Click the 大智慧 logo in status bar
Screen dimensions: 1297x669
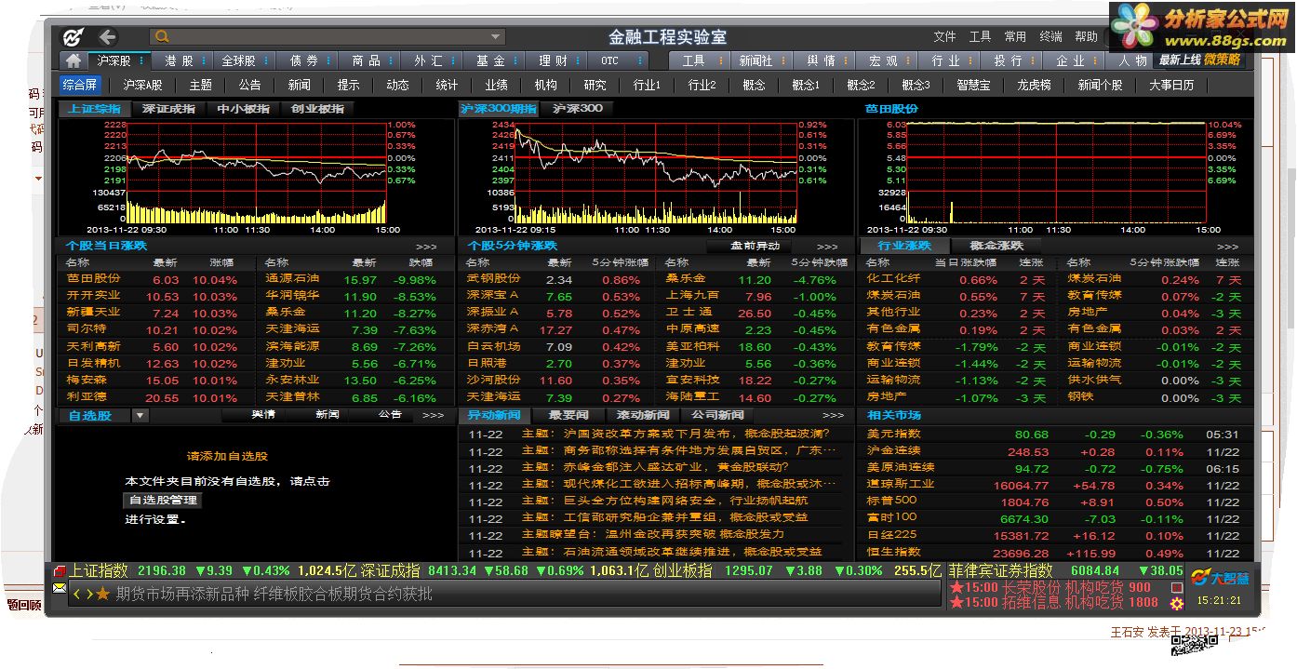[1220, 578]
